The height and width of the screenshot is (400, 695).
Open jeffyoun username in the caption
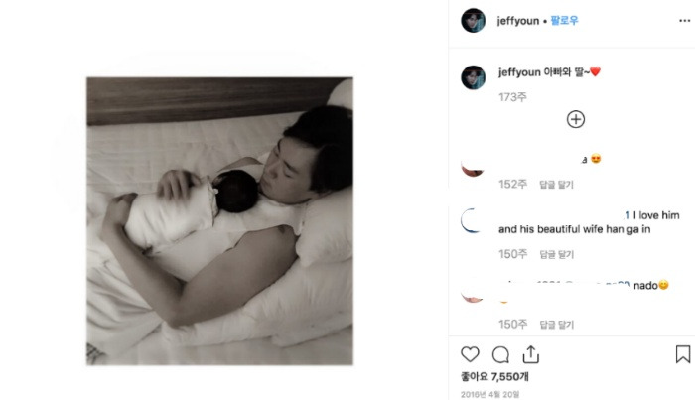(x=519, y=72)
